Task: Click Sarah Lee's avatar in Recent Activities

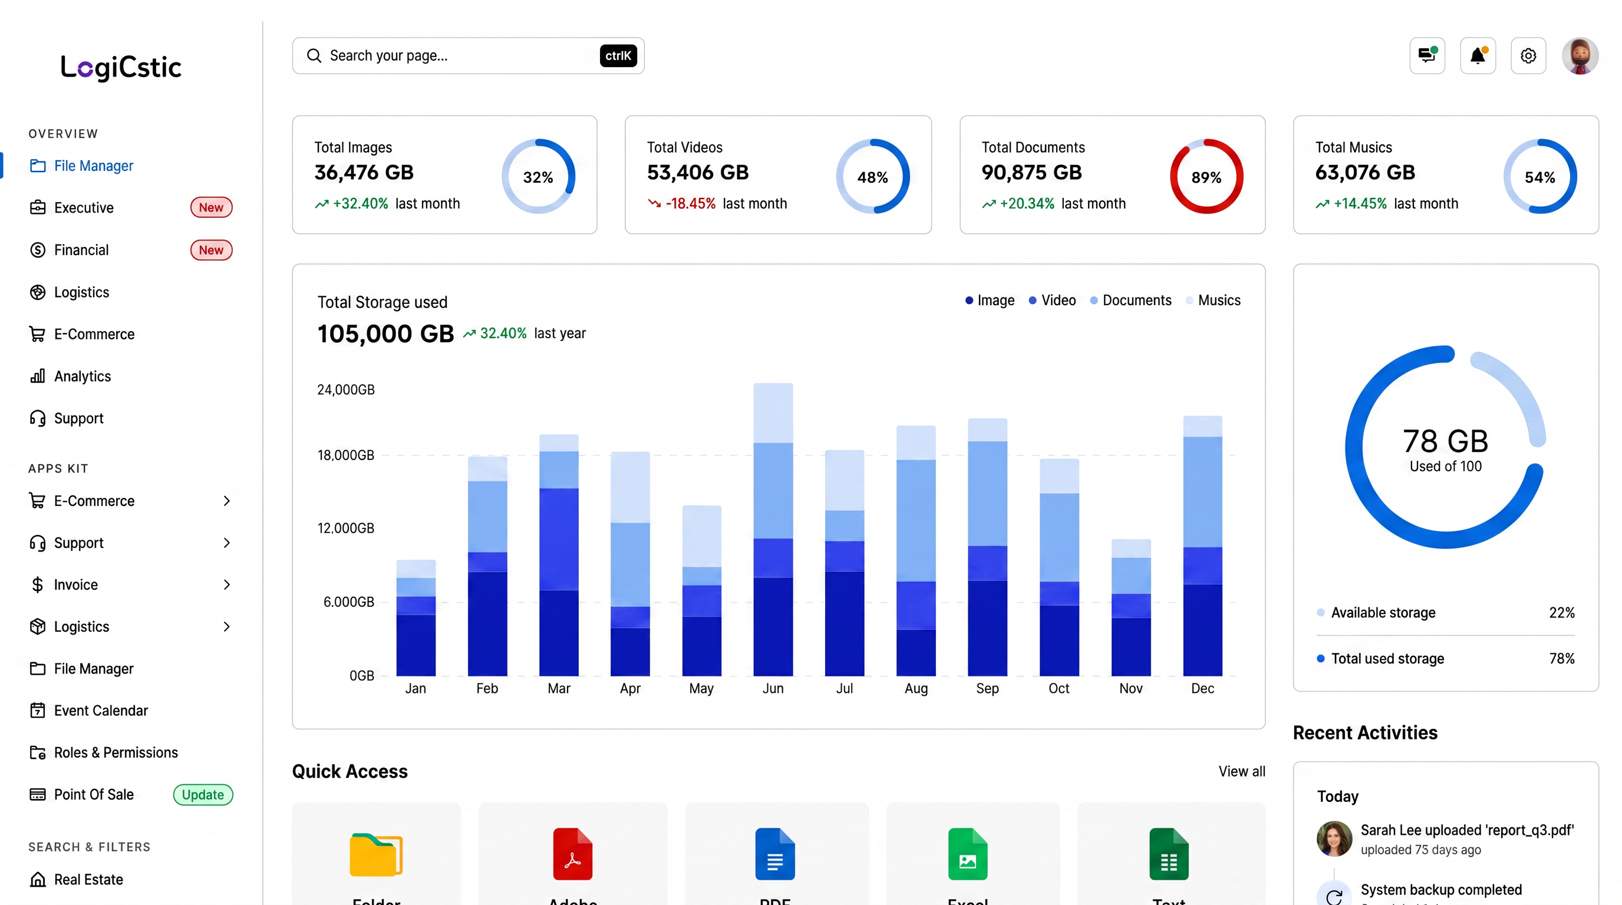Action: click(x=1334, y=839)
